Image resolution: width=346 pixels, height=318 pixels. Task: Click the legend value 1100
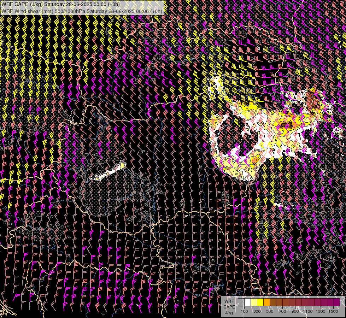point(308,311)
